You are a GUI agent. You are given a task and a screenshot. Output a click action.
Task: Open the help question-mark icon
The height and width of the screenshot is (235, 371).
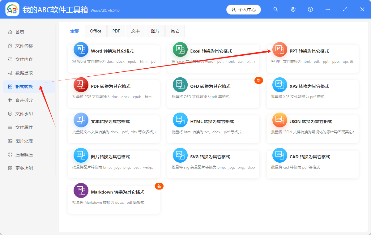(x=310, y=9)
